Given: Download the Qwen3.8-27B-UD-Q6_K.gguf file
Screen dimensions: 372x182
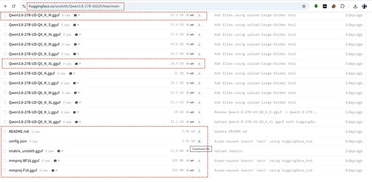Looking at the screenshot, I should tap(199, 73).
